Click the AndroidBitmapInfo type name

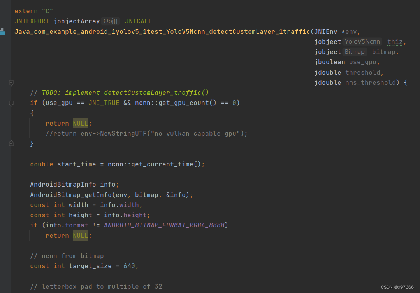point(63,185)
